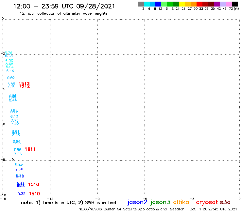Click the wave height value 6.16
This screenshot has height=212, width=242.
[10, 71]
